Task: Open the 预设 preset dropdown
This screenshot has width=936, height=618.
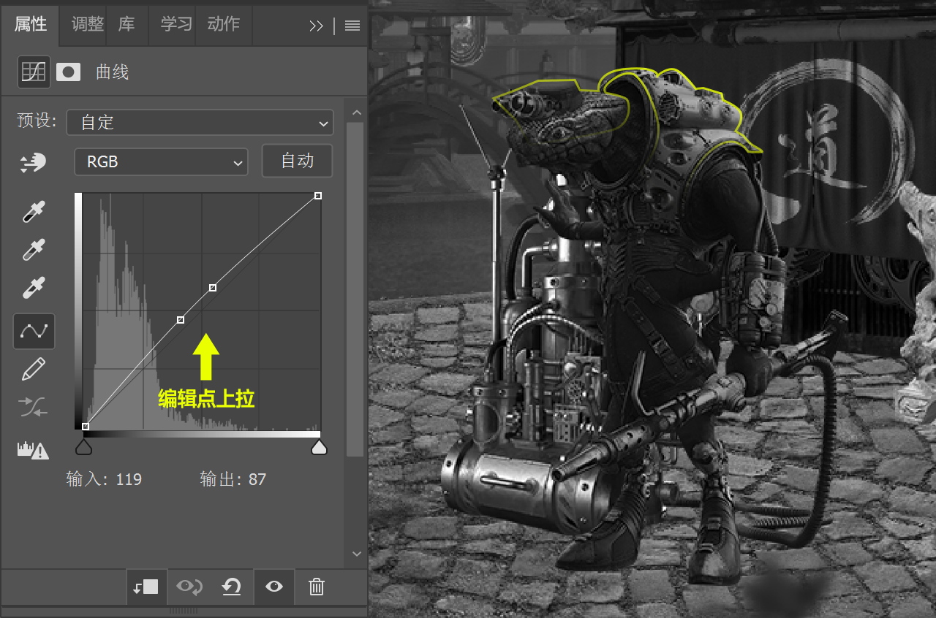Action: pos(200,123)
